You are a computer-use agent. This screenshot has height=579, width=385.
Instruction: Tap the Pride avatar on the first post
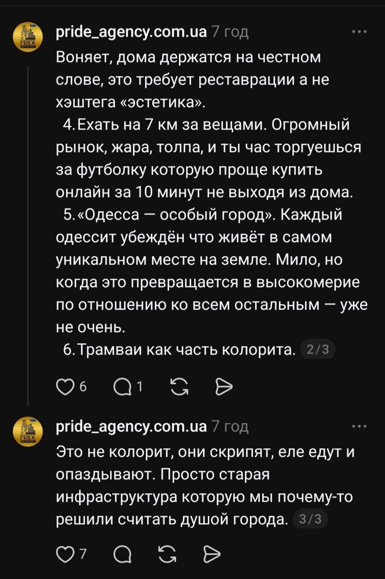tap(28, 36)
